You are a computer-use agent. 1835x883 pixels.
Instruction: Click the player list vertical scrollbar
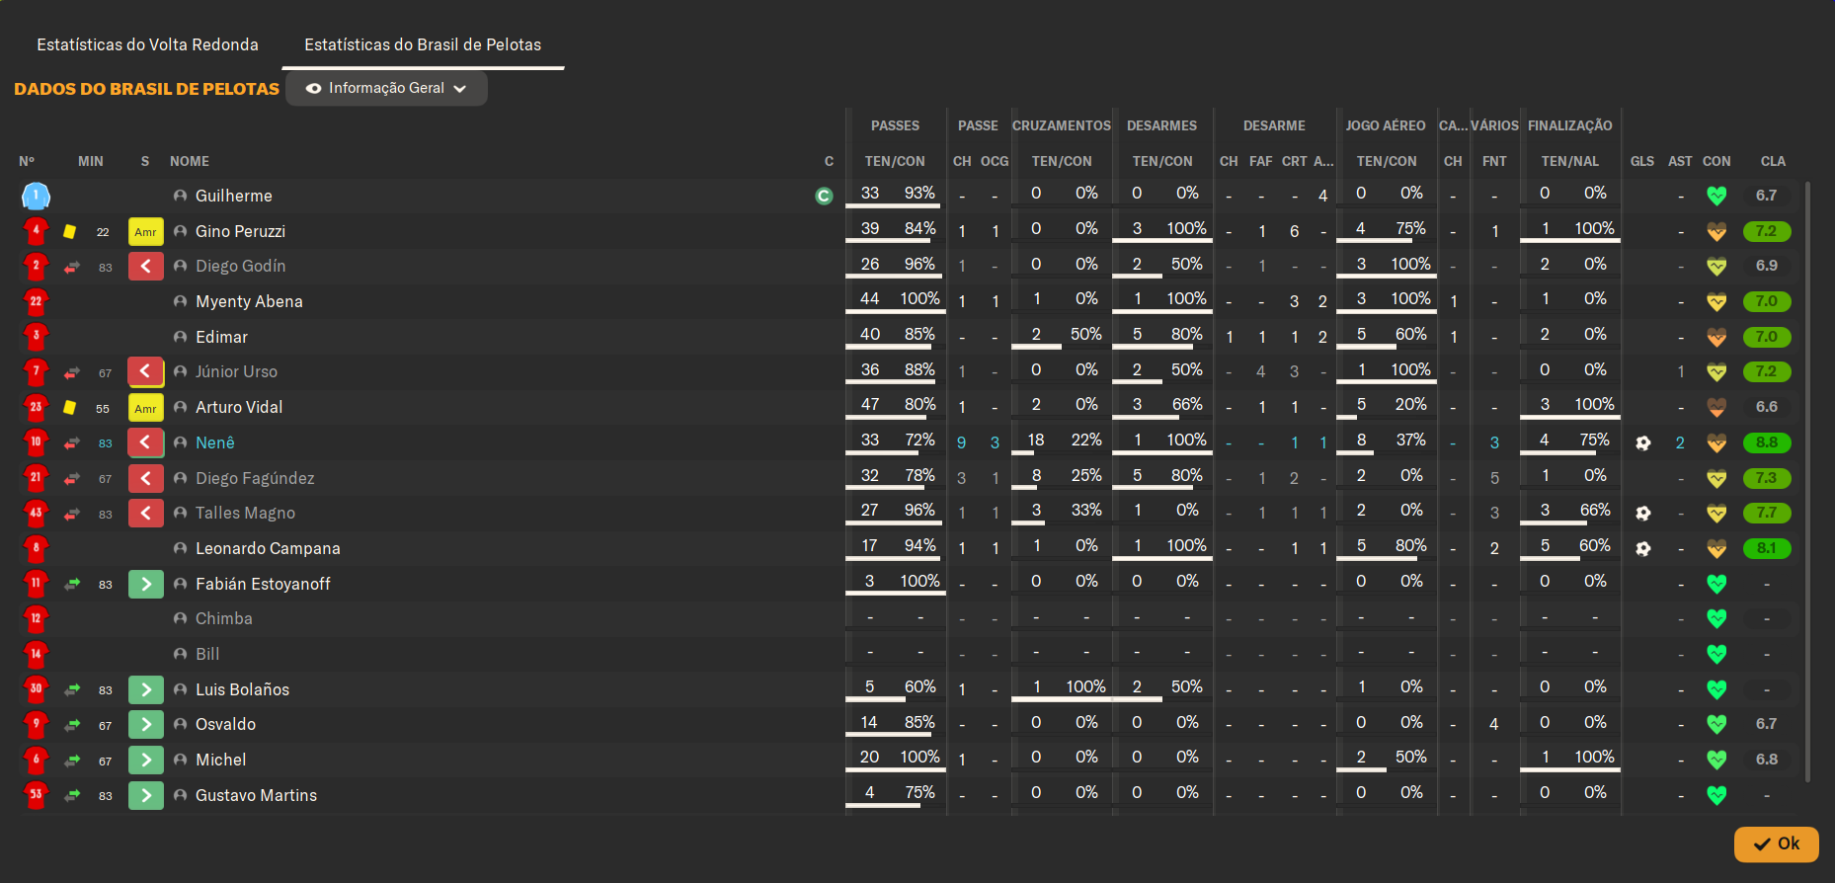pyautogui.click(x=1807, y=482)
